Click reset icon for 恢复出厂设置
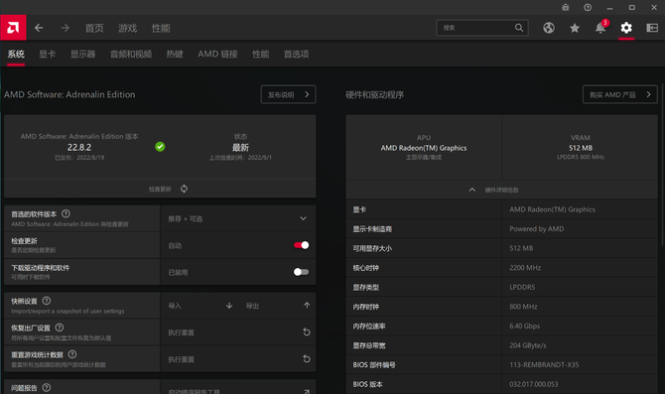The image size is (665, 394). click(307, 332)
